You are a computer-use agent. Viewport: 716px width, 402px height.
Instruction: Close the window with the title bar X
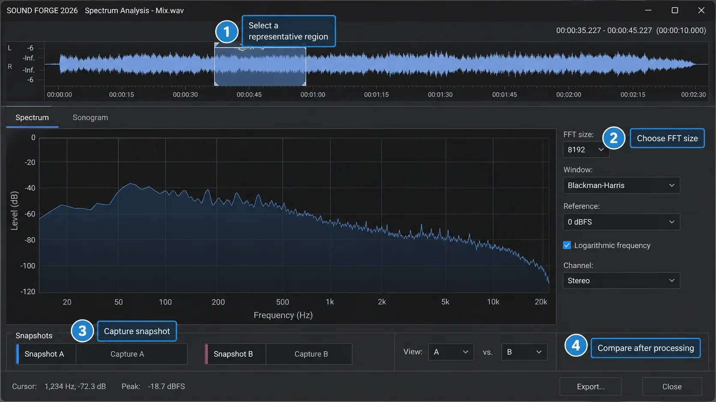701,10
